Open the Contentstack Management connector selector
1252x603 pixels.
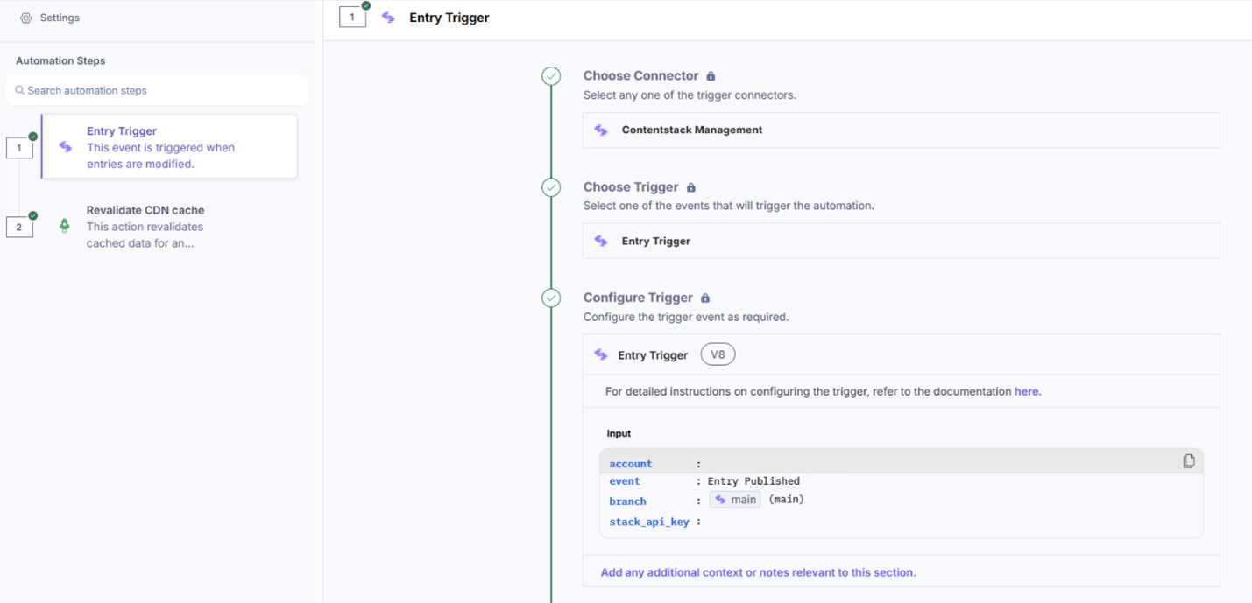[x=901, y=130]
